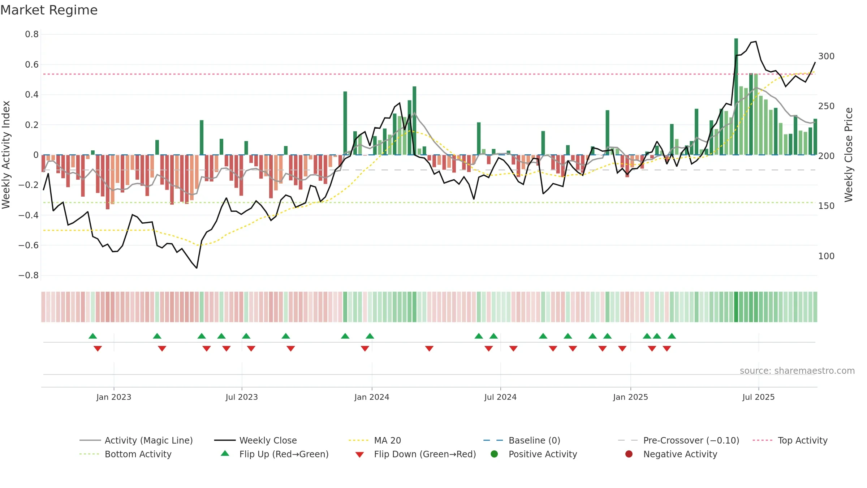Click the 0.6 left axis tick label

(32, 65)
